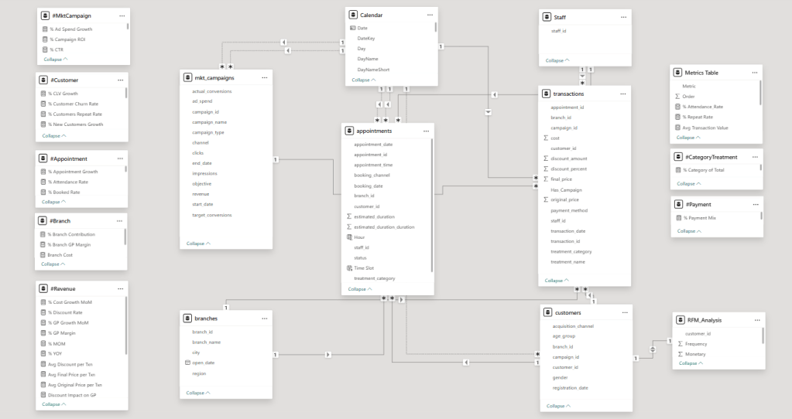The image size is (792, 419).
Task: Select ad_spend field in mkt_campaigns
Action: [x=202, y=101]
